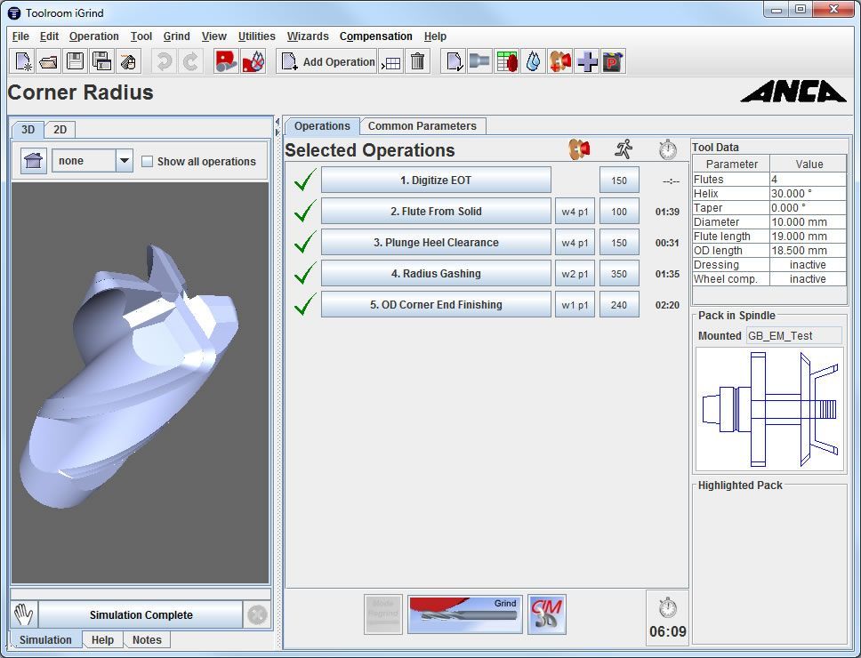This screenshot has width=861, height=658.
Task: Select the 1. Digitize EOT operation
Action: tap(436, 180)
